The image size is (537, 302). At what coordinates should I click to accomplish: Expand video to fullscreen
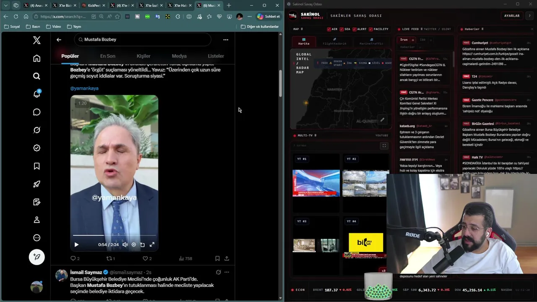(x=152, y=245)
